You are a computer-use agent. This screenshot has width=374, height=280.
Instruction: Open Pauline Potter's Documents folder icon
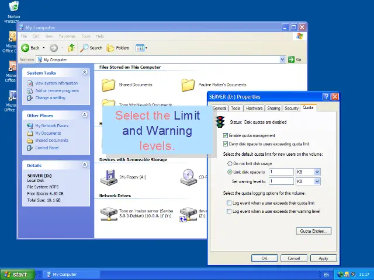[x=188, y=85]
